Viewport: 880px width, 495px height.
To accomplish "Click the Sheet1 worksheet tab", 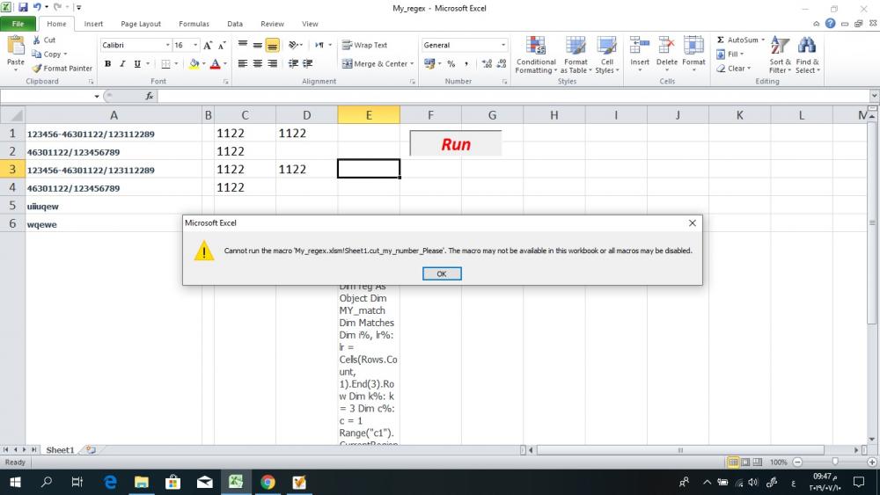I will coord(60,449).
